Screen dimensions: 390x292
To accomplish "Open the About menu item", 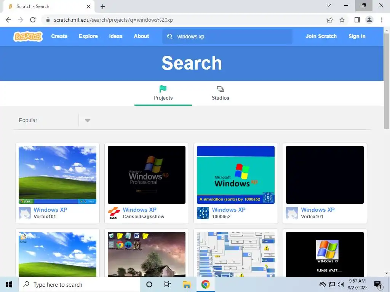I will pyautogui.click(x=141, y=36).
